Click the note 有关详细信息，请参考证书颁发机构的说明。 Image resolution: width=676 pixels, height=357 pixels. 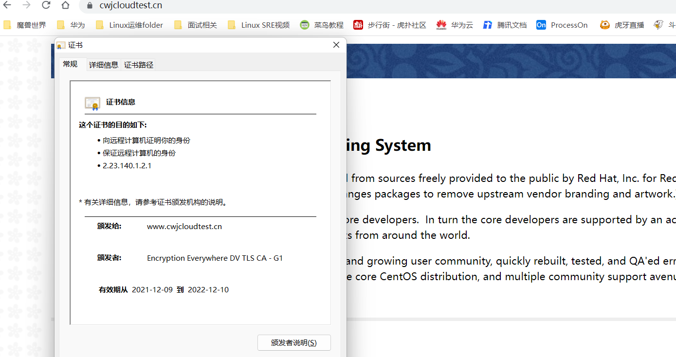pyautogui.click(x=153, y=202)
